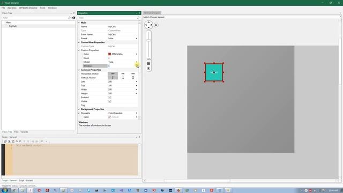
Task: Click the redo icon in Script toolbar
Action: coord(20,142)
